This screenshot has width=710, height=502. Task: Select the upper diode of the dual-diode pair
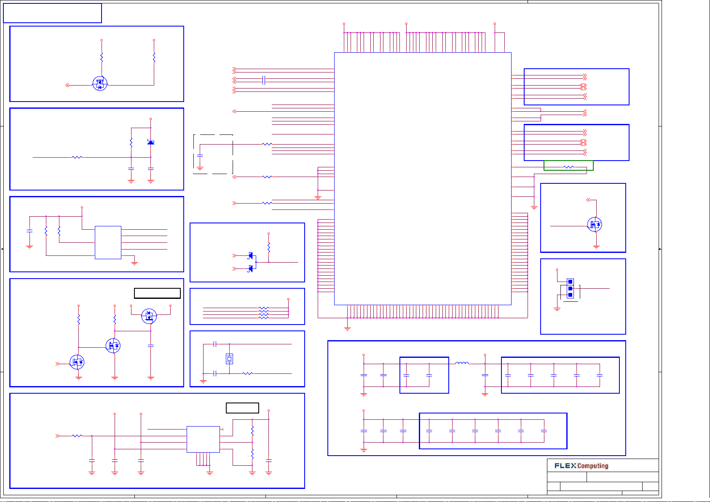click(251, 255)
